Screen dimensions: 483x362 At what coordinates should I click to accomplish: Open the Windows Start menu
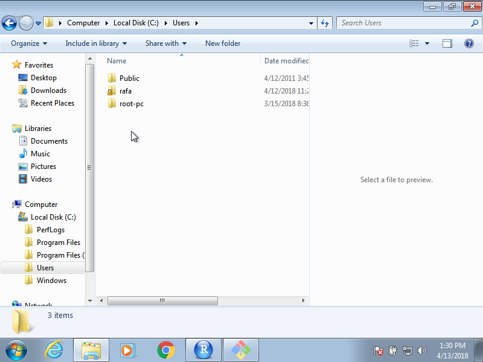[x=16, y=350]
